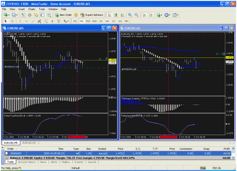Click the terminal scrollbar down arrow
This screenshot has height=171, width=237.
pyautogui.click(x=233, y=158)
